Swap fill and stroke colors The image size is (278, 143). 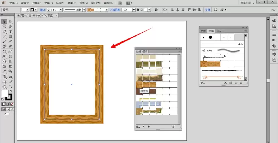coord(11,91)
